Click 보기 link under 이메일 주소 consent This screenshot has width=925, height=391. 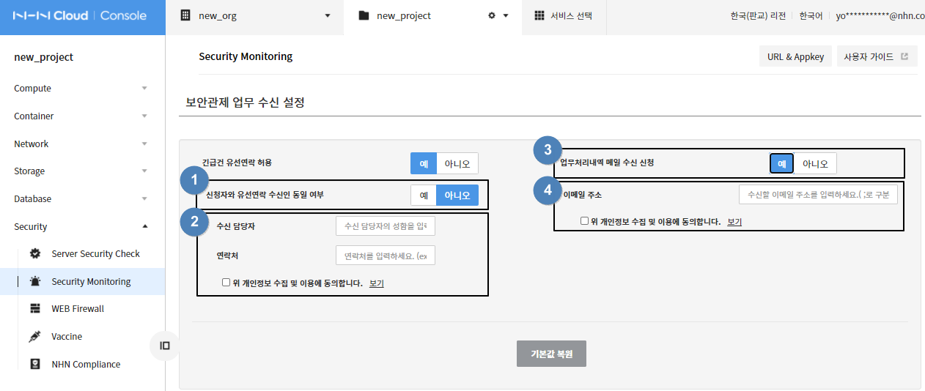point(734,221)
